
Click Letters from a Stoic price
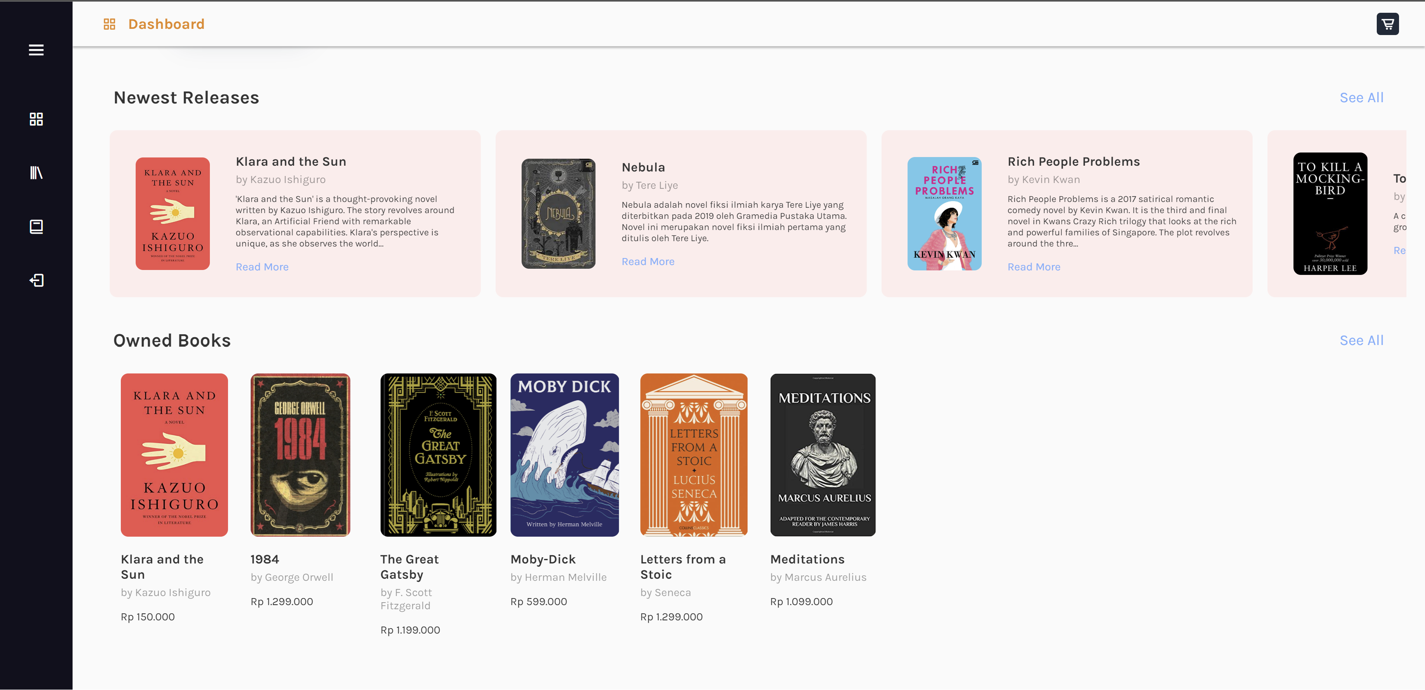(671, 617)
